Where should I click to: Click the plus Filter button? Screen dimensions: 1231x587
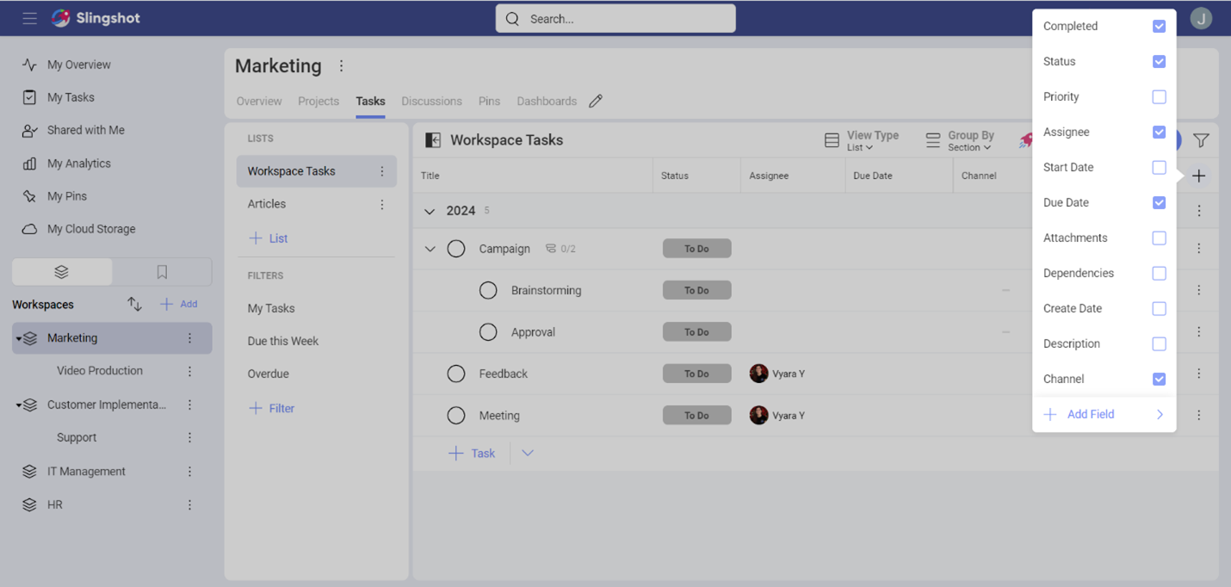[271, 409]
